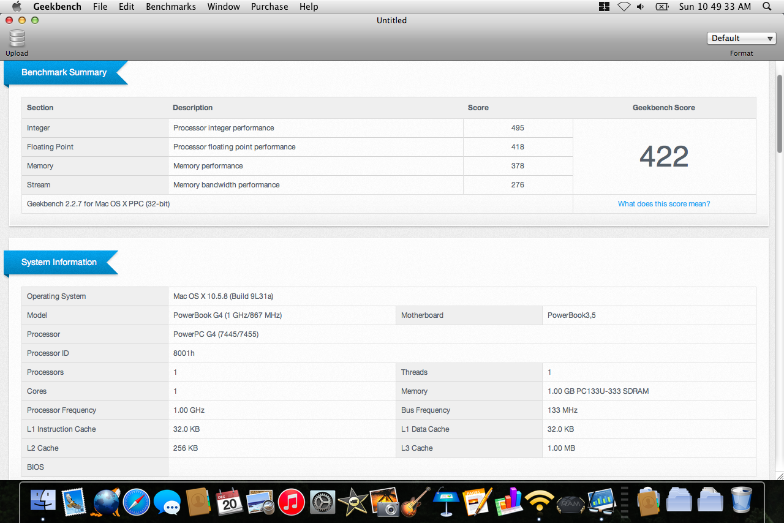
Task: Click the menu bar clock
Action: point(715,6)
